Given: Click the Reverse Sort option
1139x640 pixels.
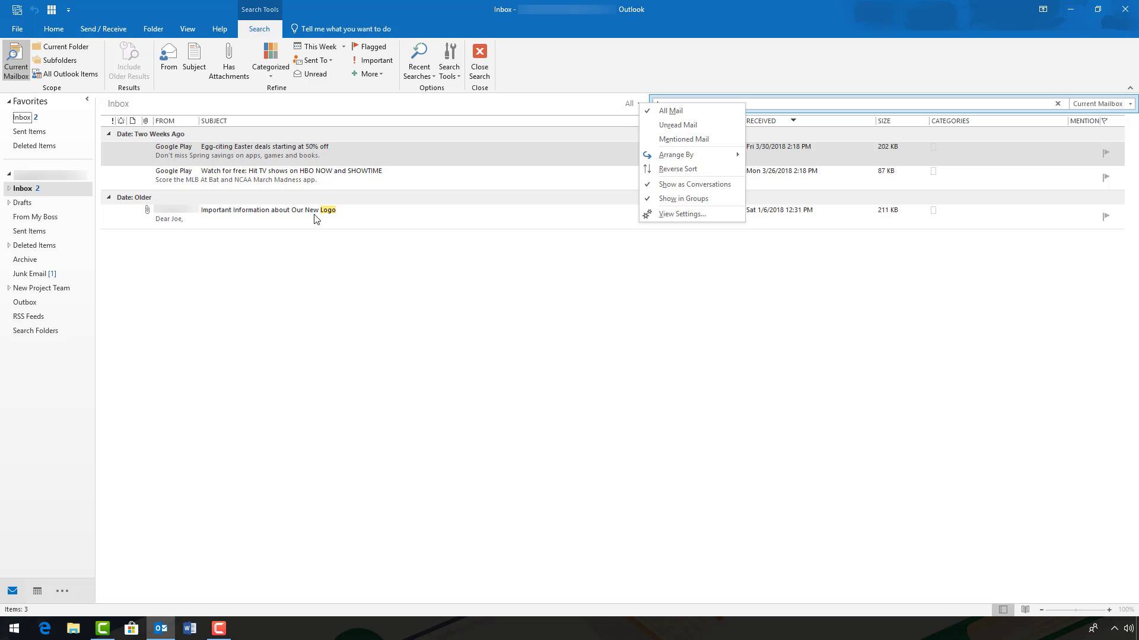Looking at the screenshot, I should tap(677, 169).
